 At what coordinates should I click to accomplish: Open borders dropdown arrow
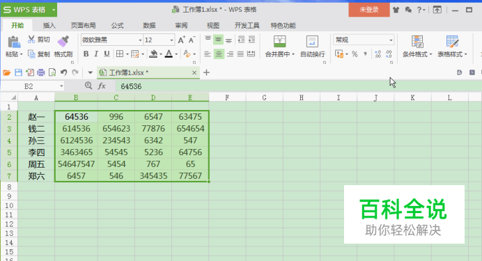(x=127, y=54)
